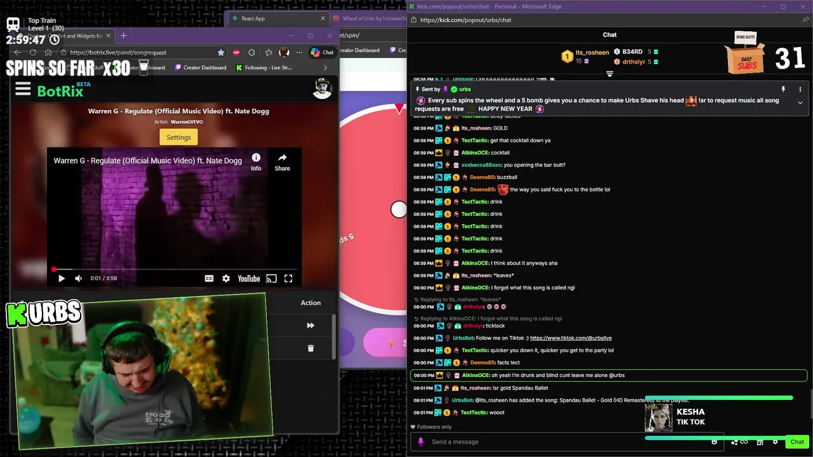Viewport: 813px width, 457px height.
Task: Toggle favorite star for botrix page
Action: 221,53
